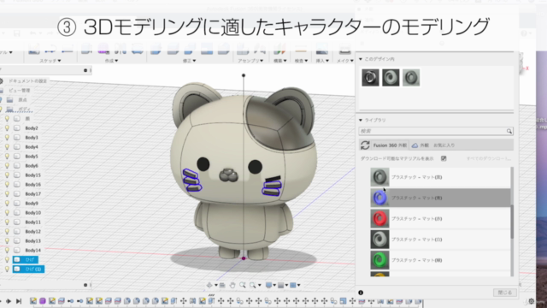Select the Pan hand tool
This screenshot has height=308, width=547.
point(232,285)
